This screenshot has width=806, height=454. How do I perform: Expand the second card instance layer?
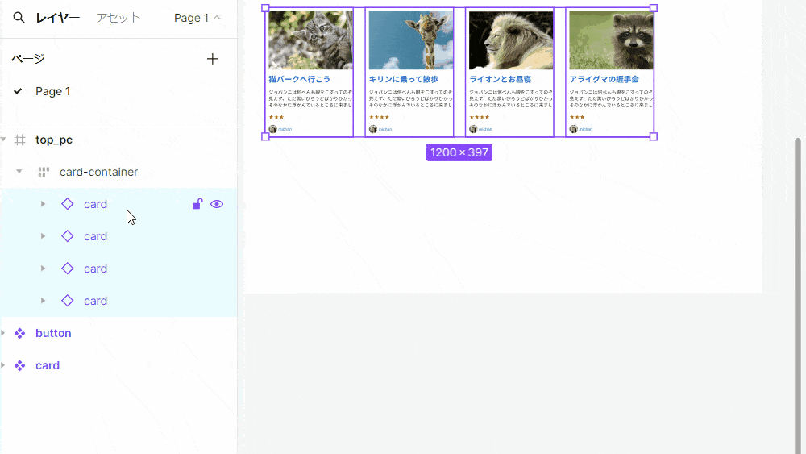(44, 236)
